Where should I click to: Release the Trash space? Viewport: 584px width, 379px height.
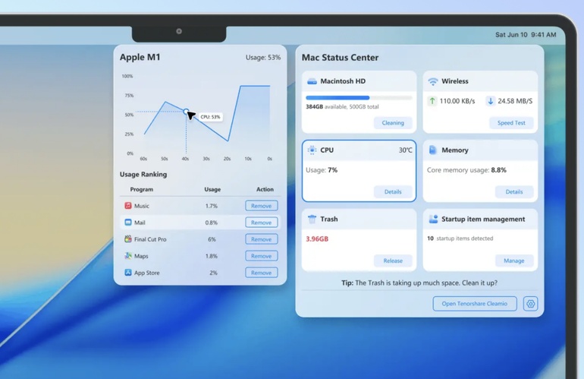click(393, 261)
